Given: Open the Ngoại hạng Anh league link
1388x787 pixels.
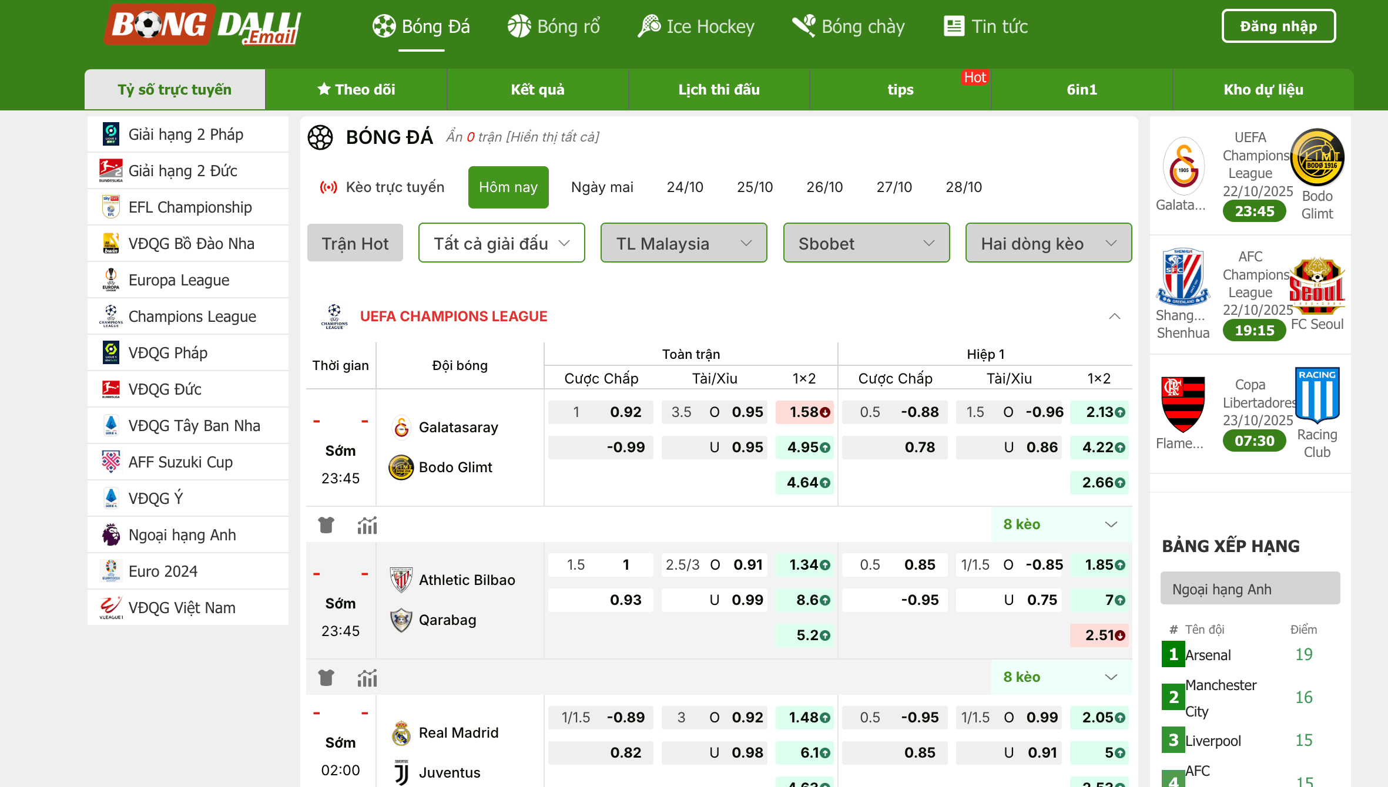Looking at the screenshot, I should pos(182,534).
